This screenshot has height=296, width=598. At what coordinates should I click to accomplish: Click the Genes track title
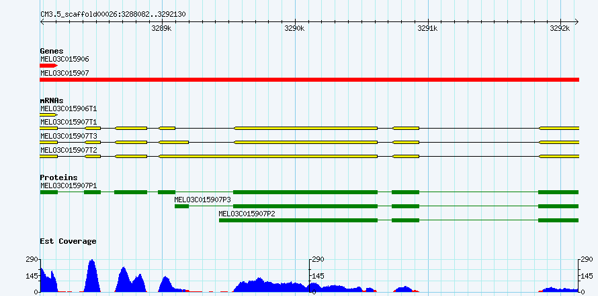click(52, 51)
